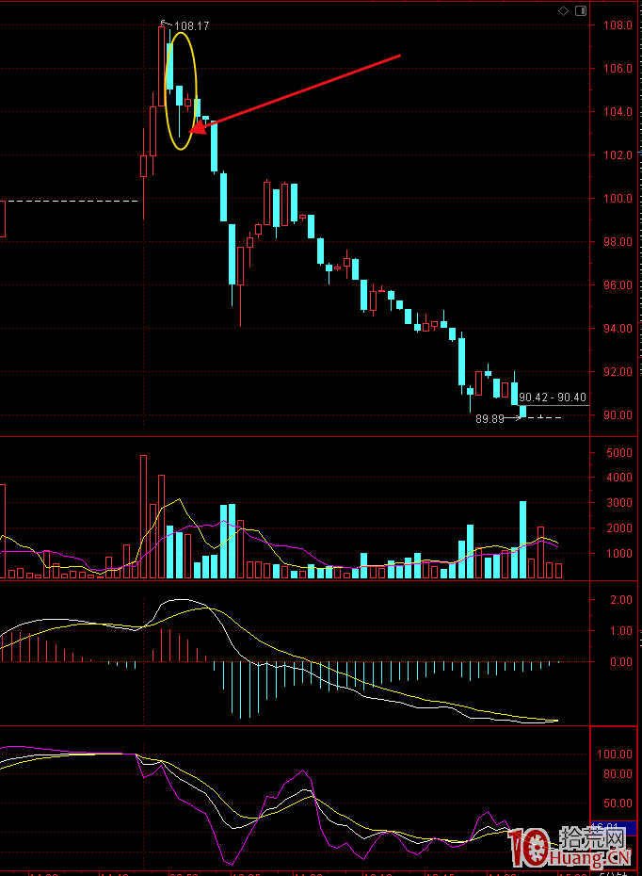Image resolution: width=642 pixels, height=876 pixels.
Task: Click the 98.00 price axis label
Action: coord(618,241)
